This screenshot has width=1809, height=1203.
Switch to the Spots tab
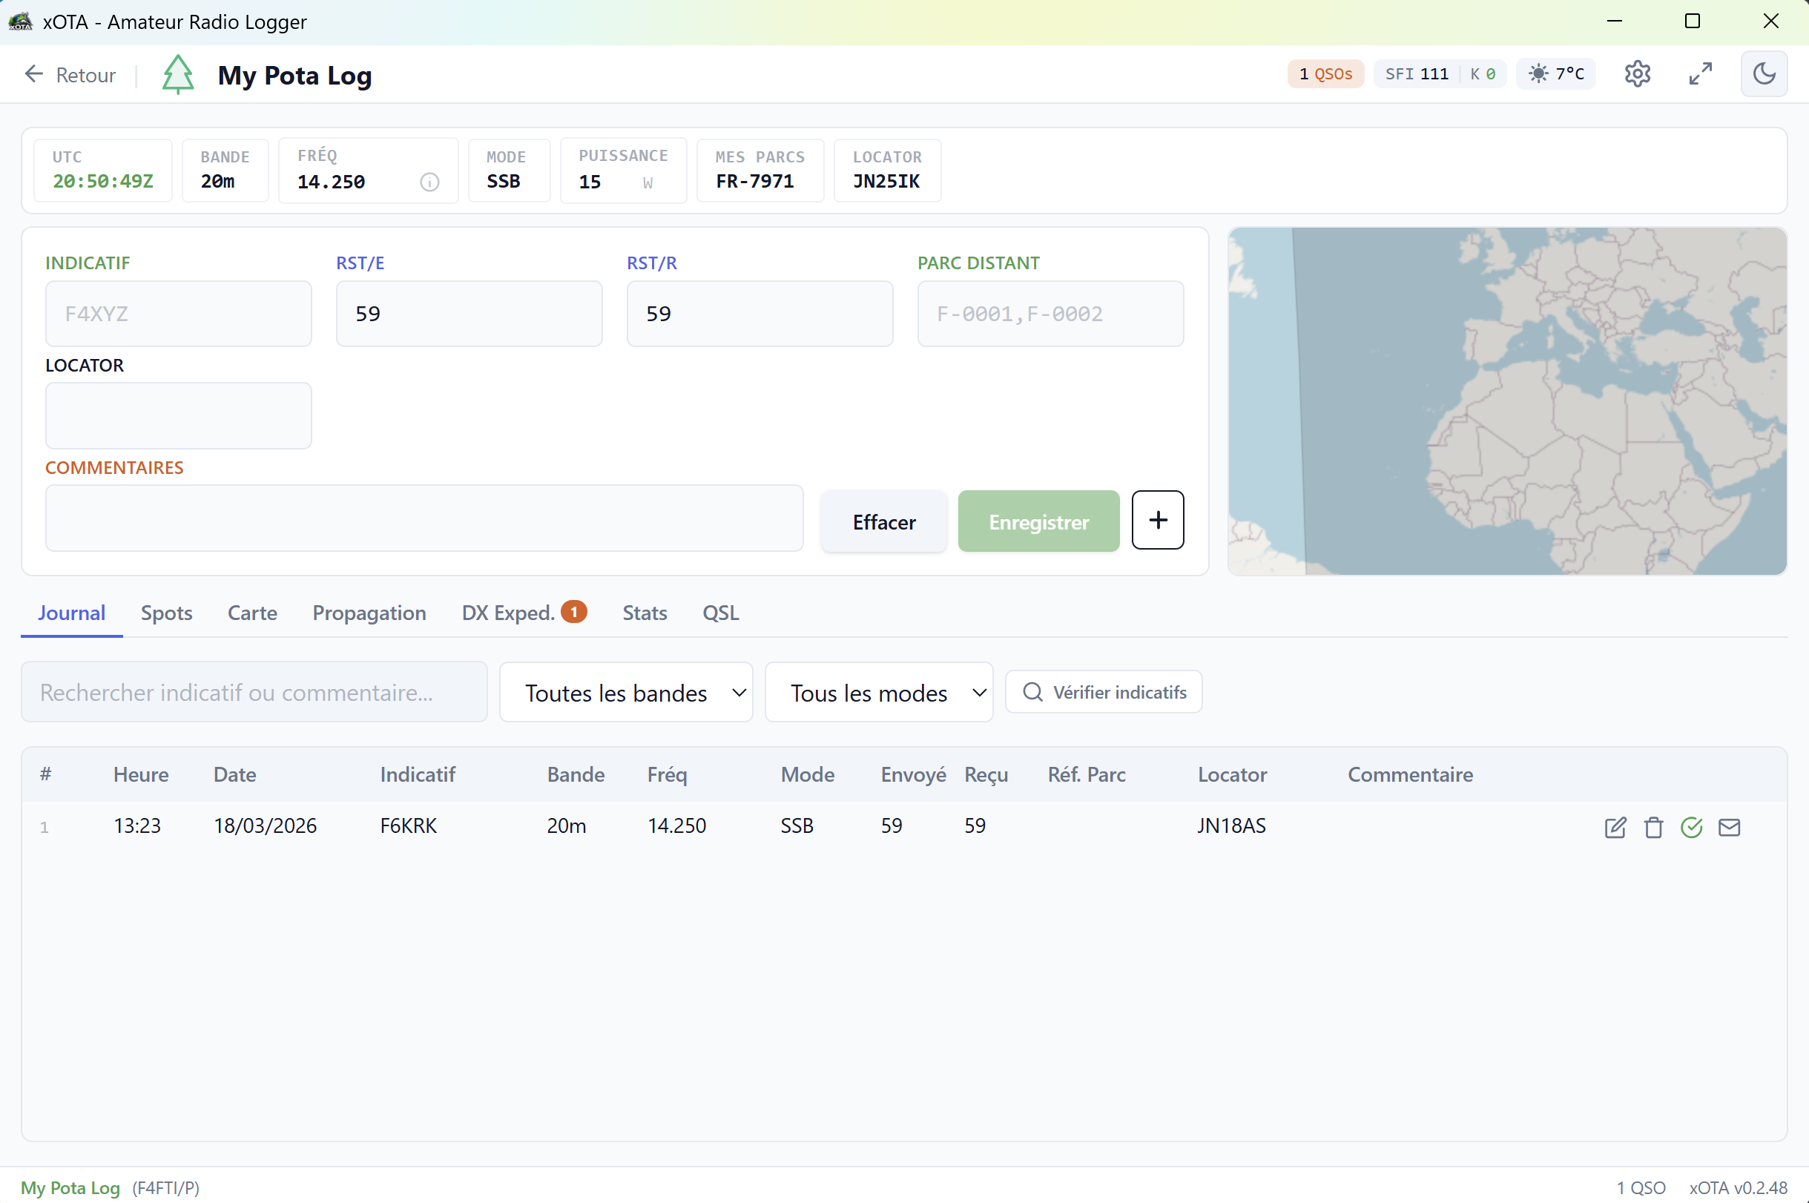166,613
